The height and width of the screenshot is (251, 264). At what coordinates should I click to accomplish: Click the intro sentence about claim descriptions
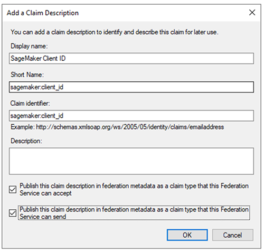115,32
